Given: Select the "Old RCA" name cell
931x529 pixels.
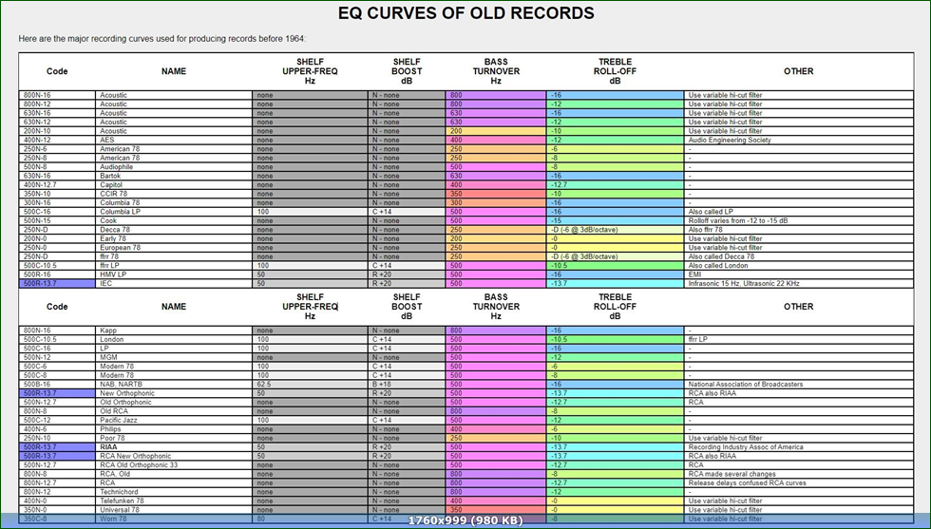Looking at the screenshot, I should coord(173,411).
